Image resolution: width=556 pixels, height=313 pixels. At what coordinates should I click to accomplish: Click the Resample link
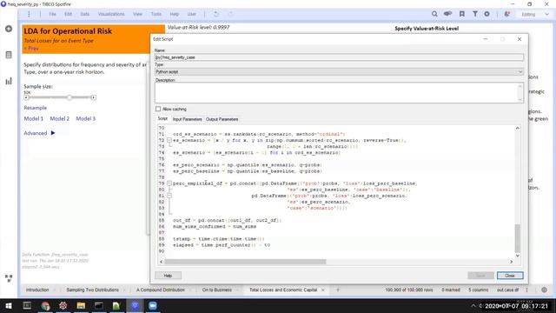coord(35,108)
